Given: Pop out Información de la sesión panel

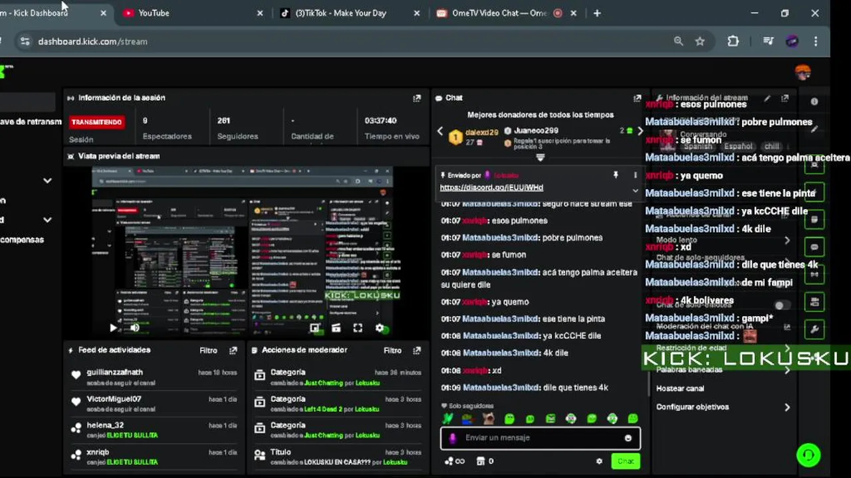Looking at the screenshot, I should pyautogui.click(x=417, y=98).
